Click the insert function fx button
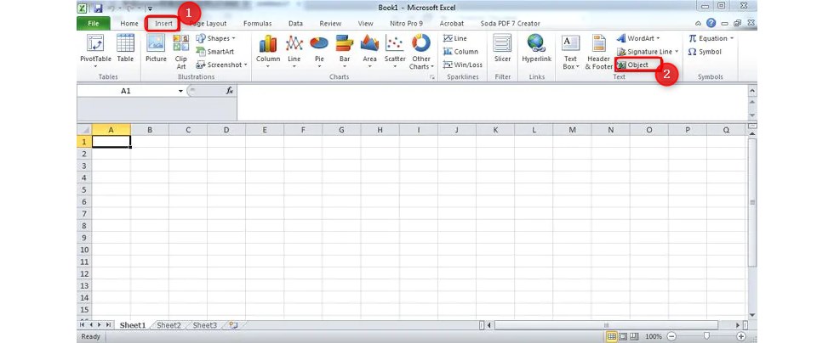834x343 pixels. (x=229, y=91)
